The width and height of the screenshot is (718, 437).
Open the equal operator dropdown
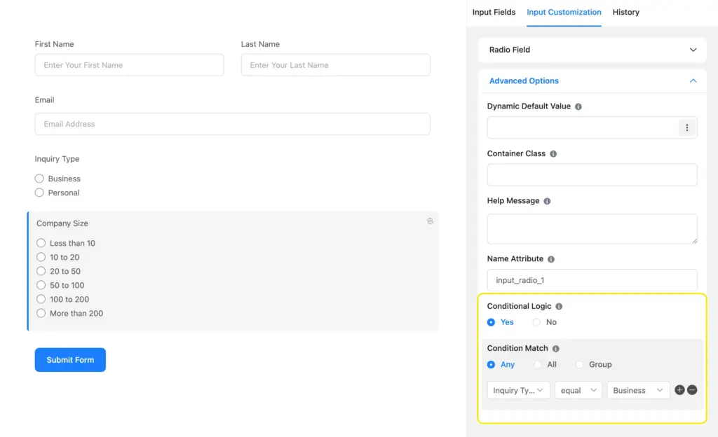click(x=578, y=390)
